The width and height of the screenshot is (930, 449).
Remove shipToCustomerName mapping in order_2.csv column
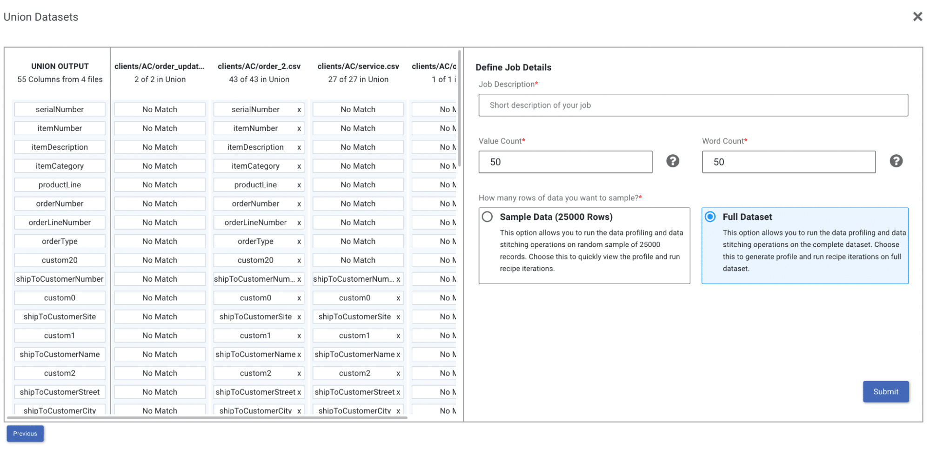(x=299, y=355)
